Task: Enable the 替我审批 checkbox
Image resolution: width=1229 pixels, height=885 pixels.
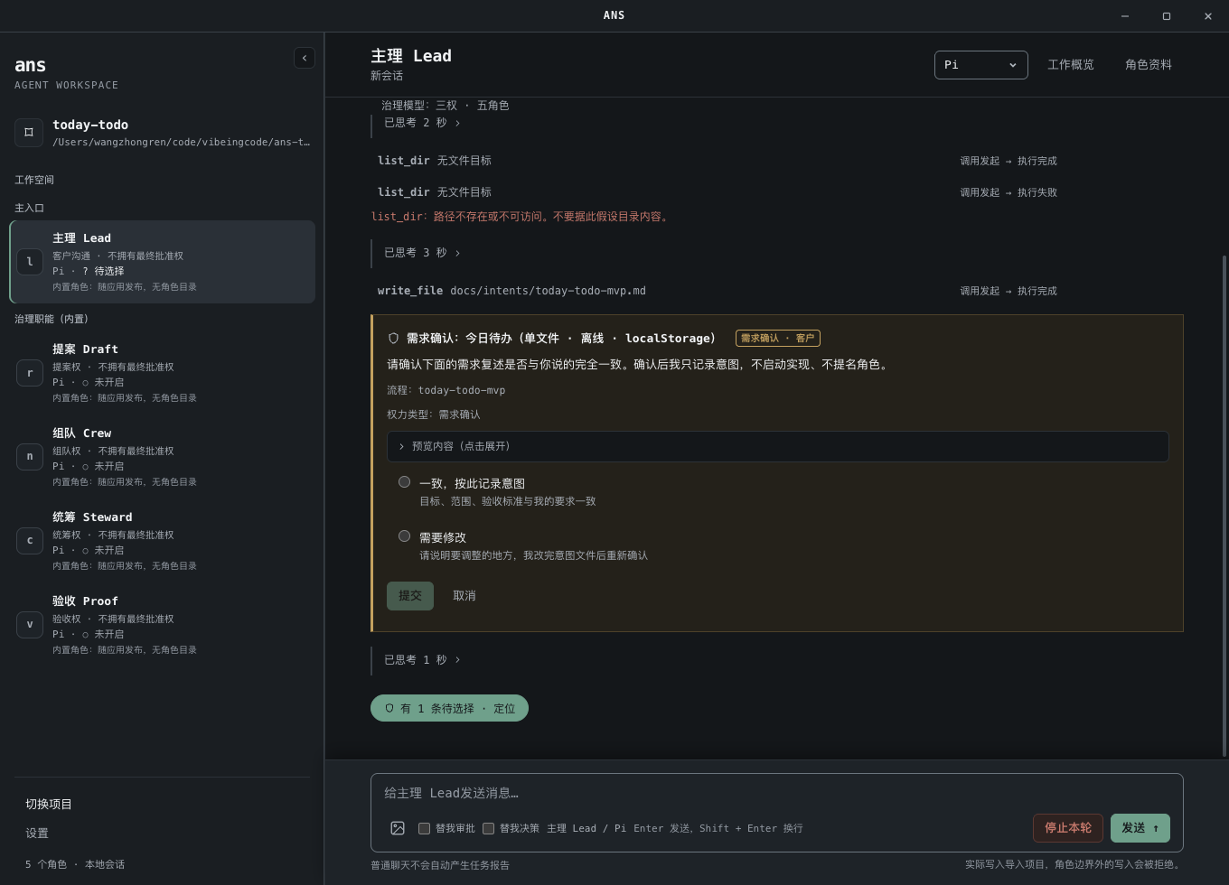Action: click(424, 828)
